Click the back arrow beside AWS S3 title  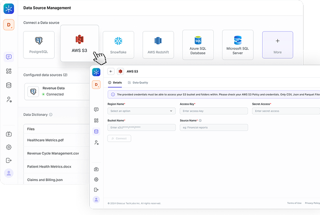click(x=111, y=71)
